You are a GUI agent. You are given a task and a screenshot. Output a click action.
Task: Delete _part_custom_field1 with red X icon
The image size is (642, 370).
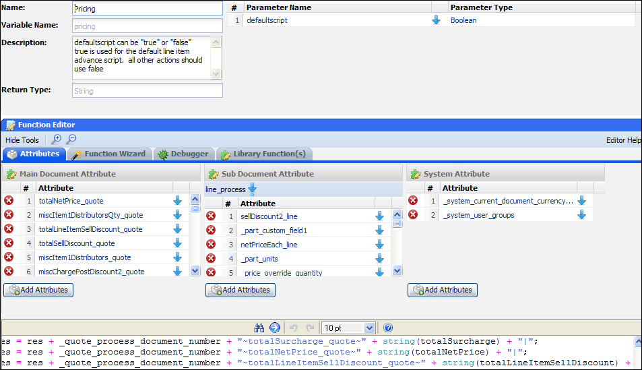[x=211, y=230]
